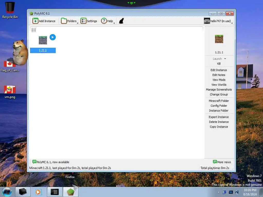
Task: Click the Total playtime status text
Action: [215, 168]
